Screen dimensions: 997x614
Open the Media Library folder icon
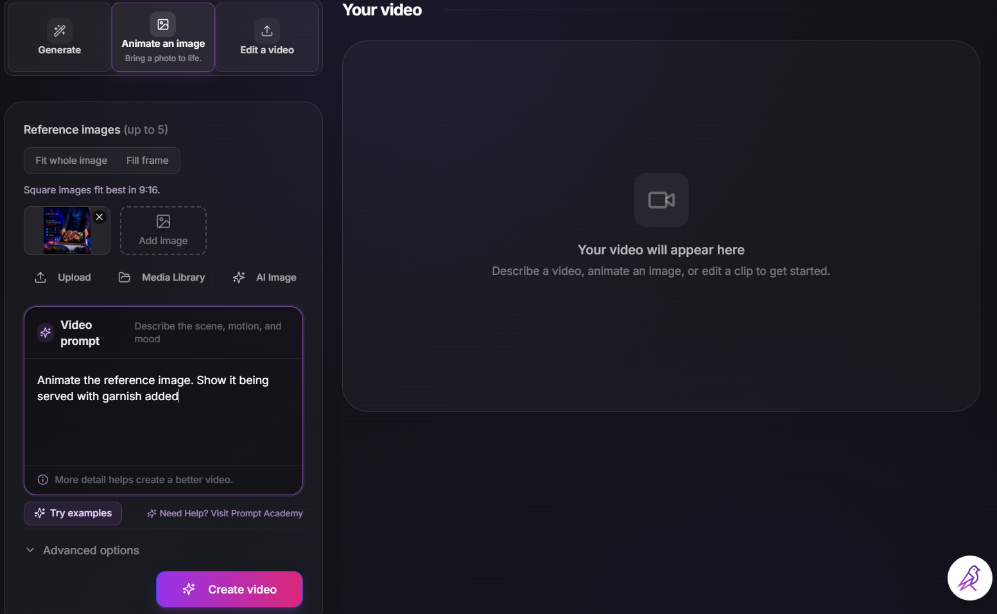point(125,277)
